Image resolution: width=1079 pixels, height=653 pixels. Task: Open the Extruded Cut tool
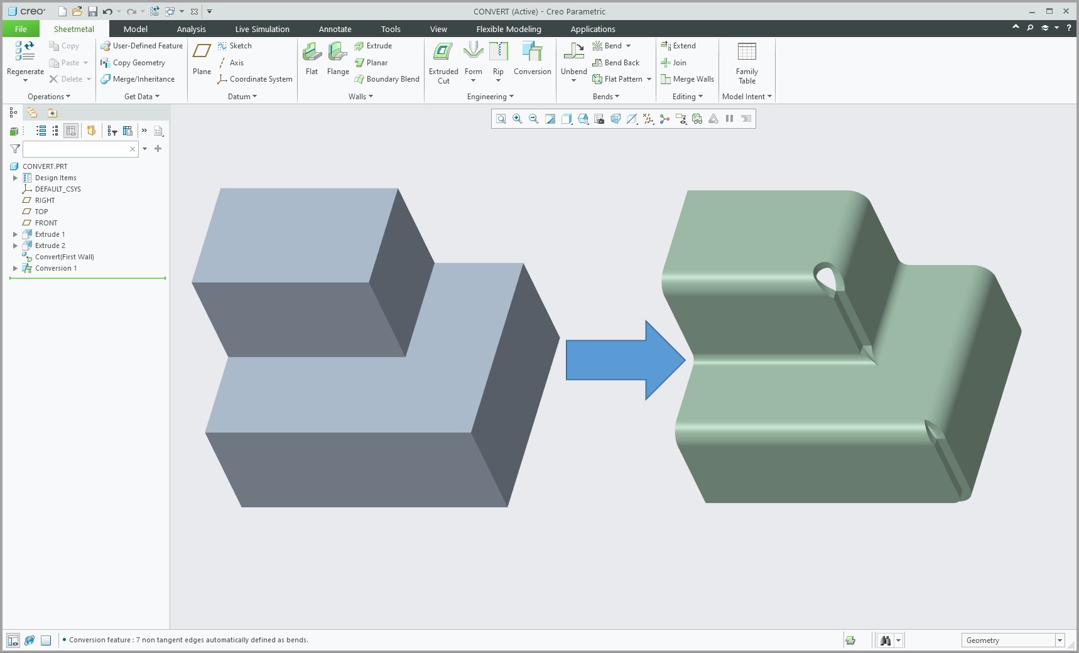pos(443,62)
